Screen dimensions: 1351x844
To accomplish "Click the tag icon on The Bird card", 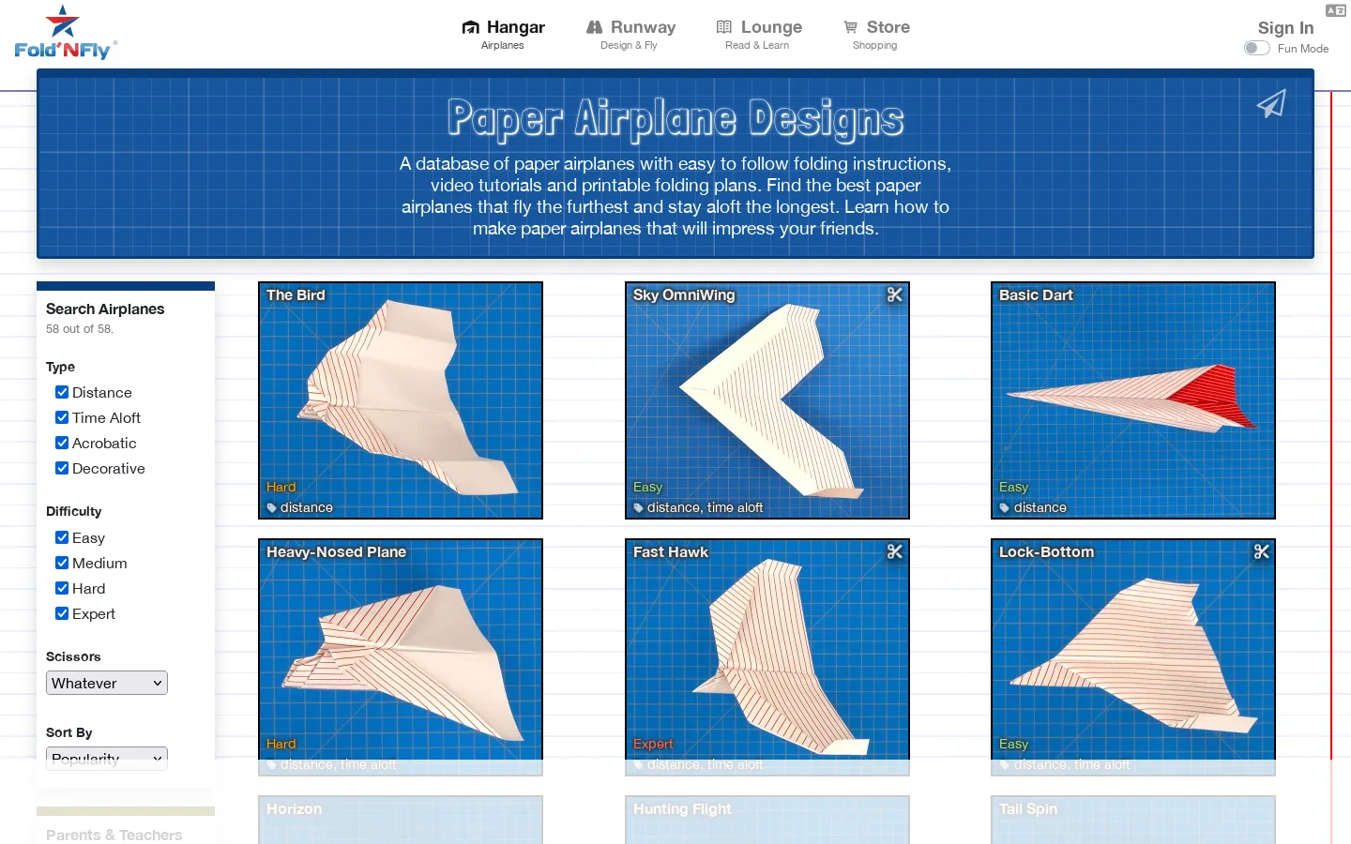I will (x=272, y=508).
